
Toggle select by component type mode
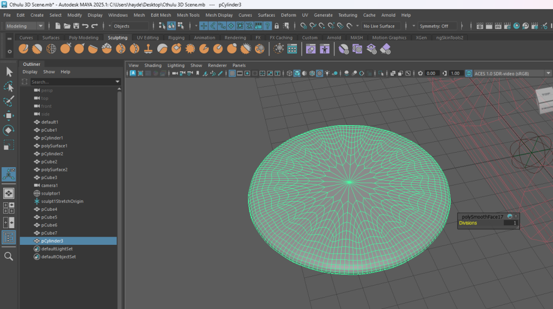tap(180, 26)
